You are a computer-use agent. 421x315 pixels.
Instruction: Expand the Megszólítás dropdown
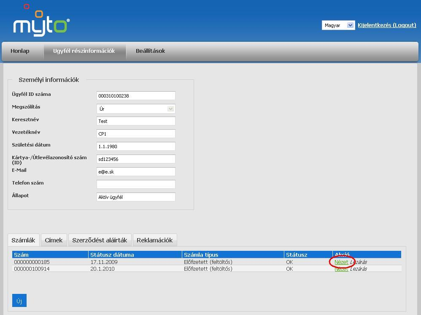coord(136,109)
